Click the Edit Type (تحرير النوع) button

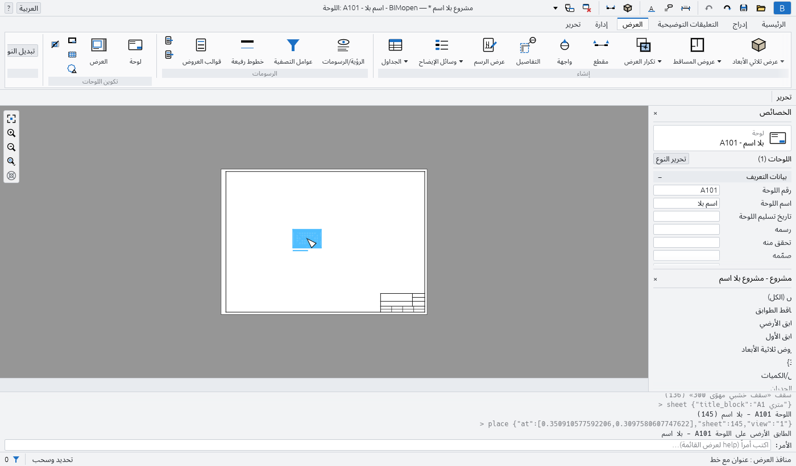[671, 159]
